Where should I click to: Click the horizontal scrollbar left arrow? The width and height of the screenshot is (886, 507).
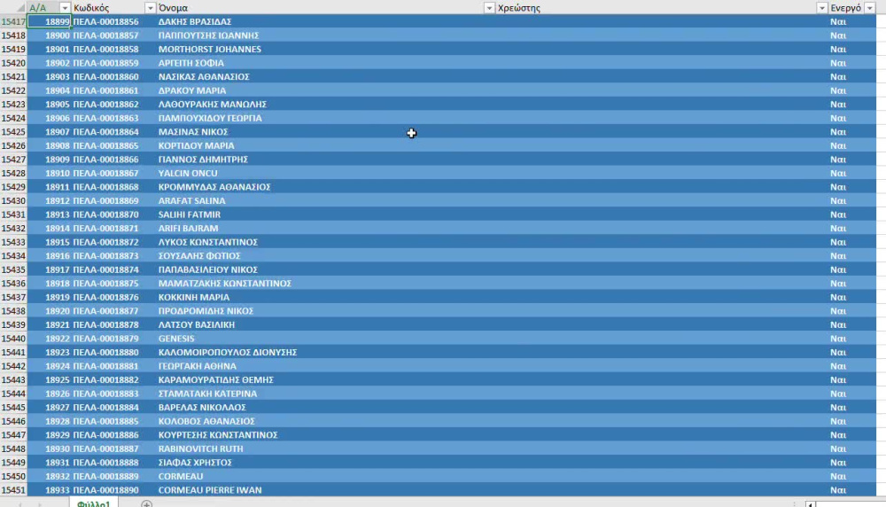pyautogui.click(x=811, y=503)
